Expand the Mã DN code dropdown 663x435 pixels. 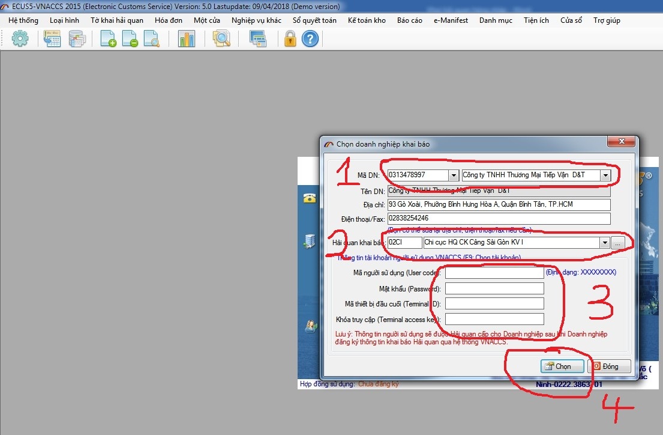[x=453, y=175]
